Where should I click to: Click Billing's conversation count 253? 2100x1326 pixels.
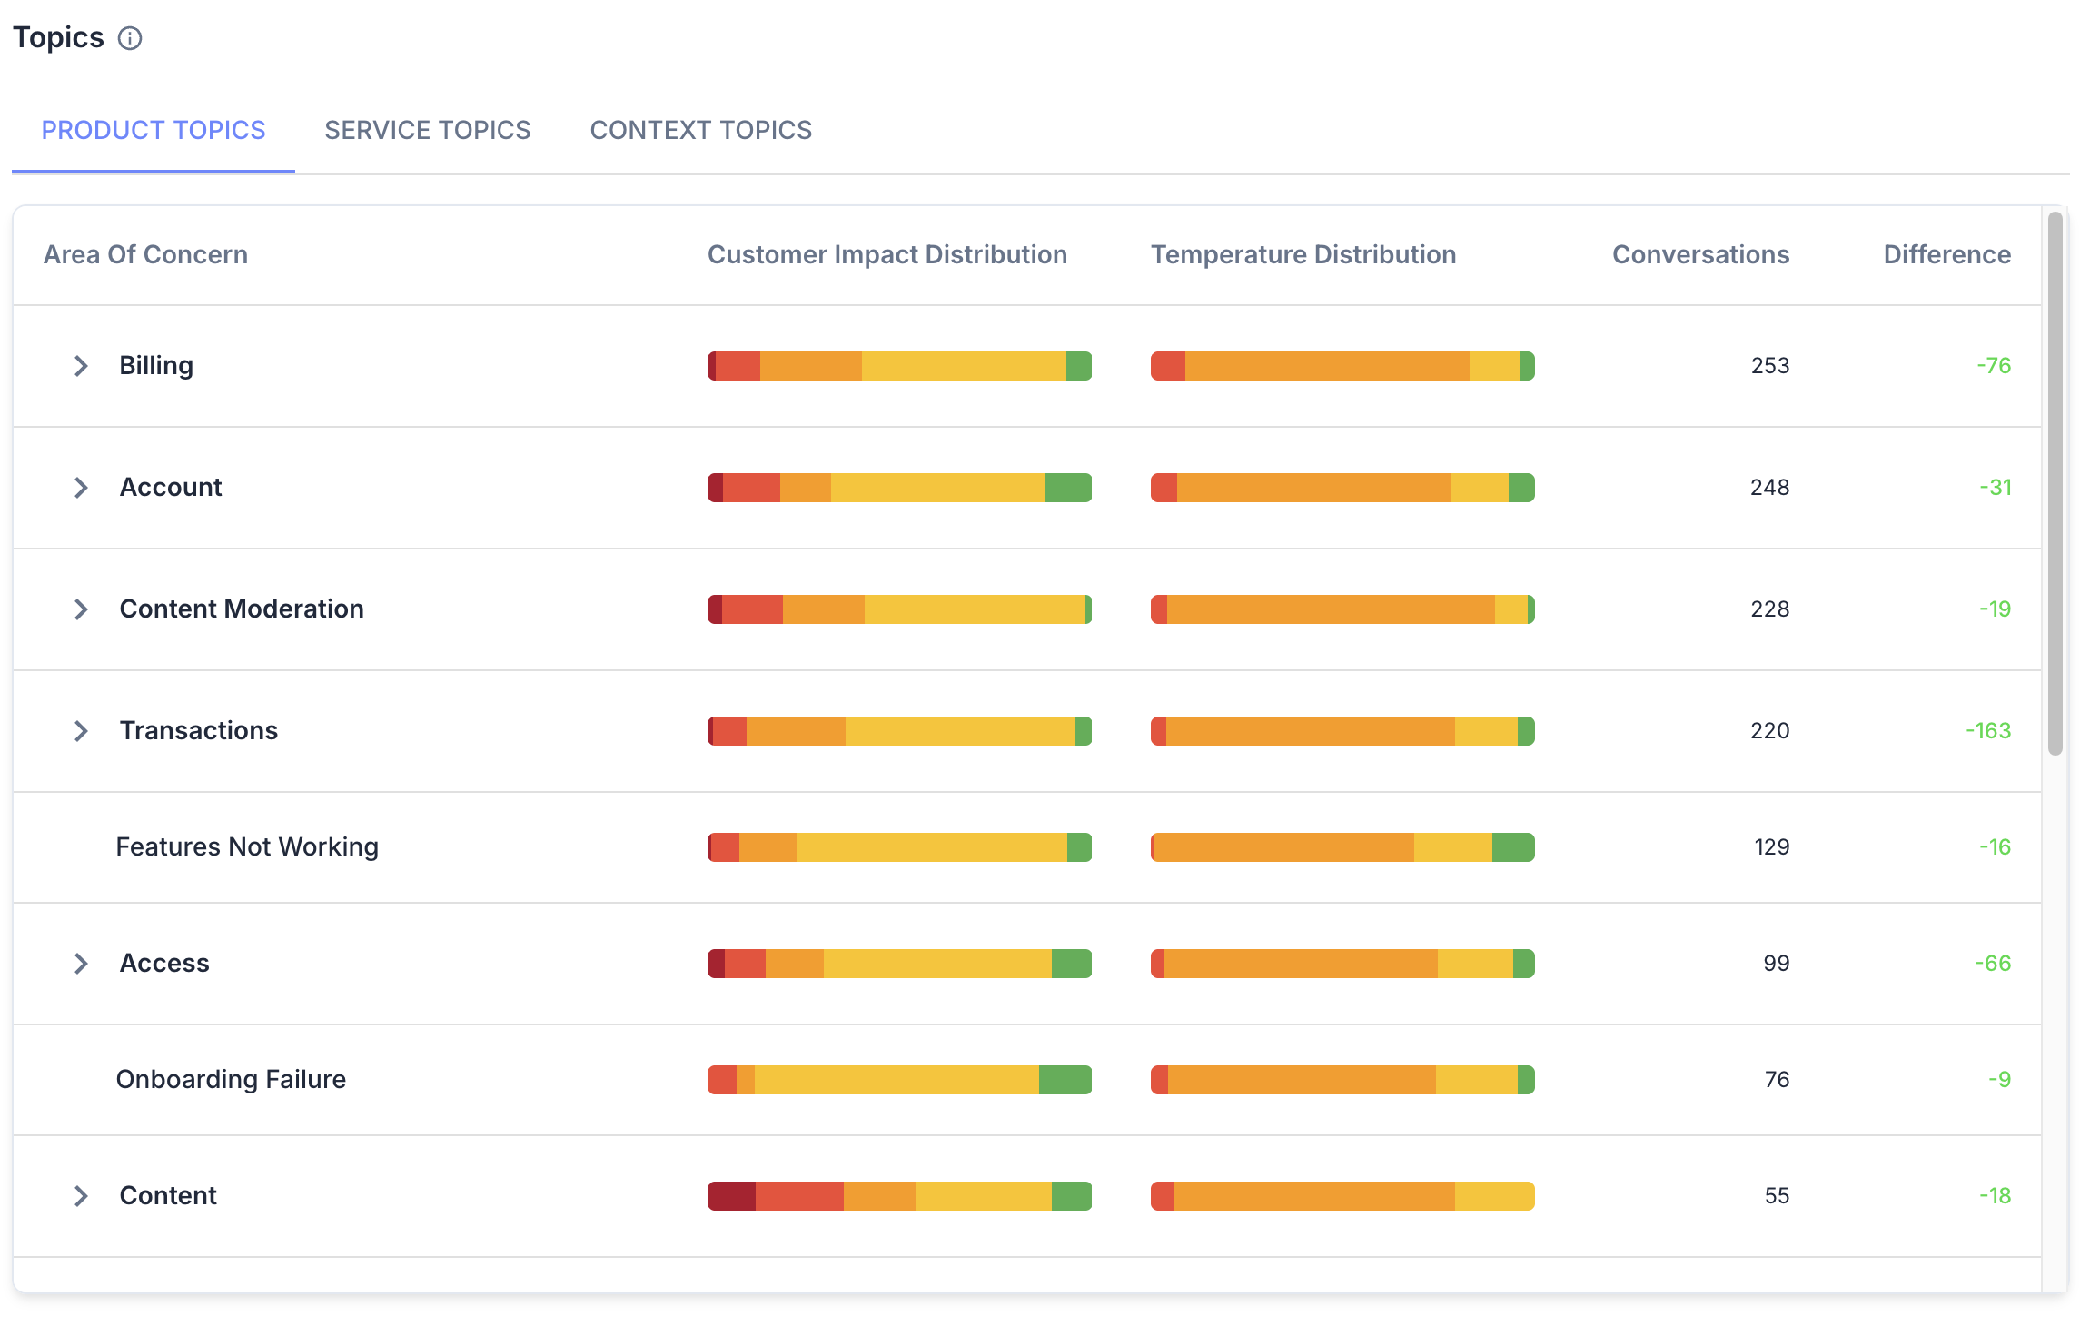coord(1770,366)
